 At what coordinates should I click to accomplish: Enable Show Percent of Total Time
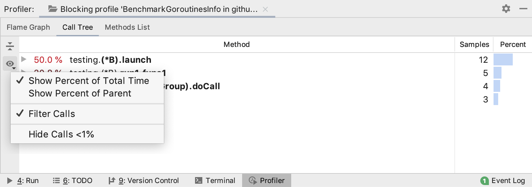tap(89, 81)
